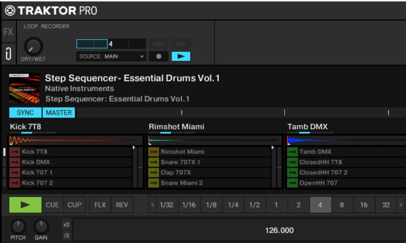Screen dimensions: 406x243
Task: Toggle the FLX flux mode button
Action: point(100,205)
